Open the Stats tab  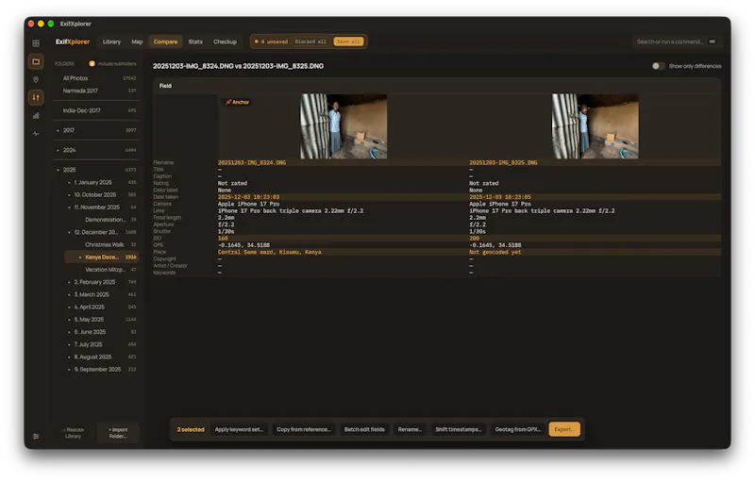(195, 41)
